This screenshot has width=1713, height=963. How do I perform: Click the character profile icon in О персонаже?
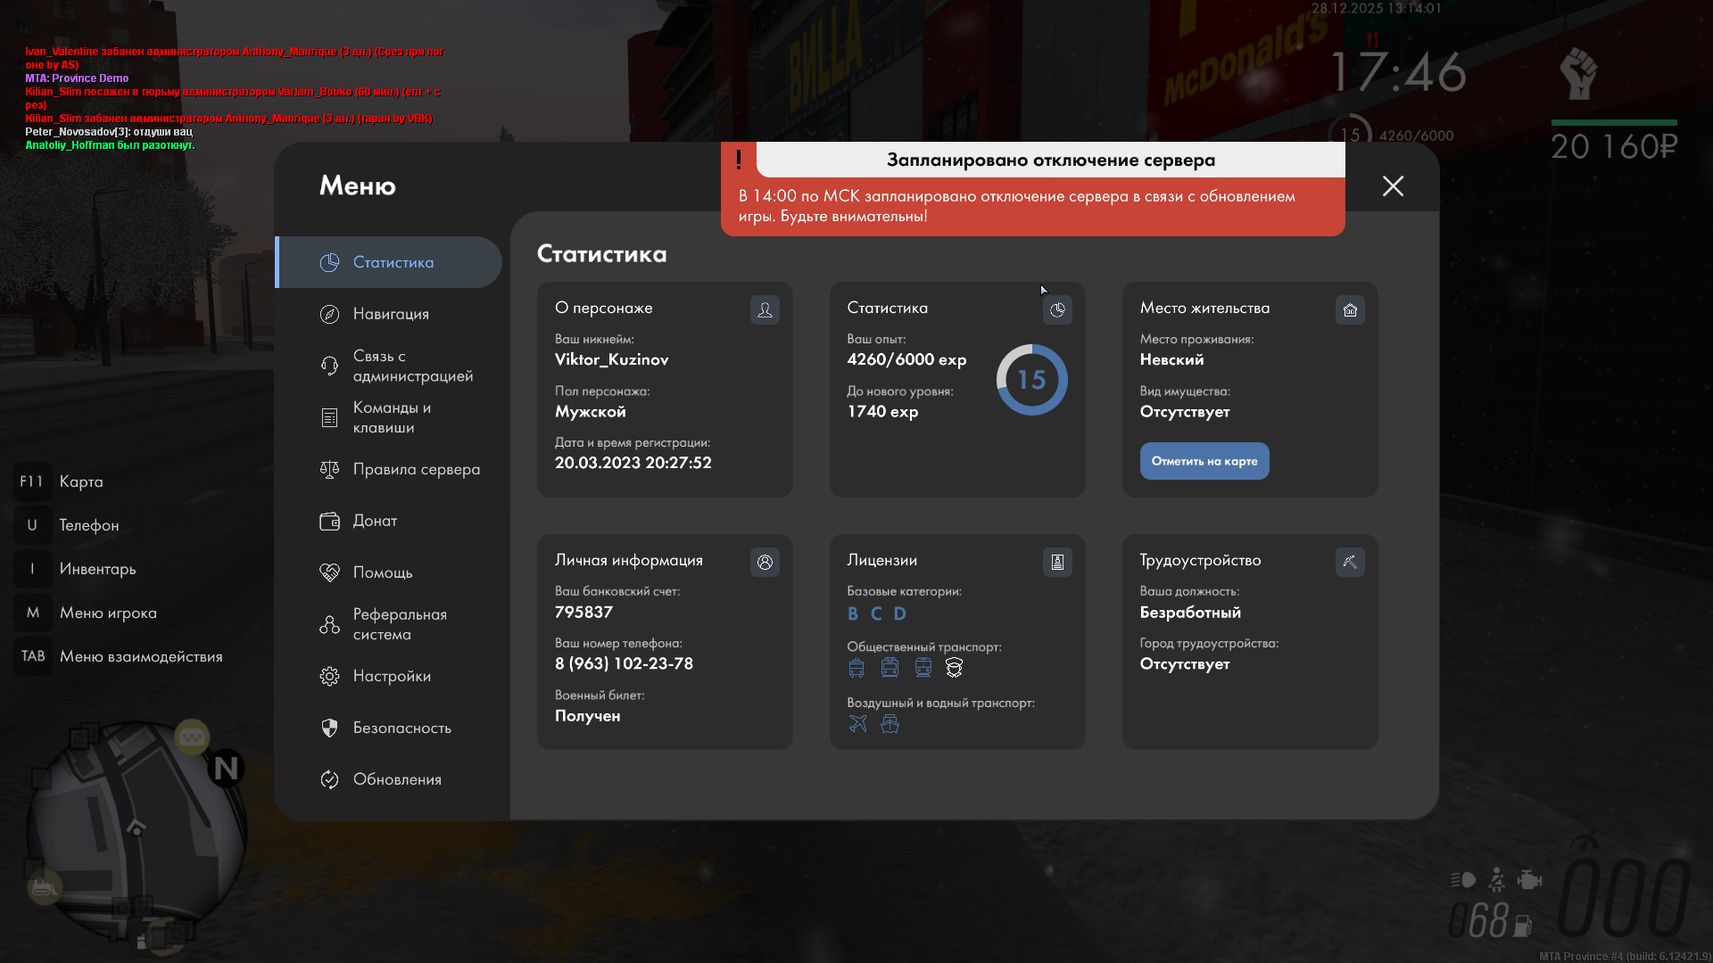pos(765,309)
